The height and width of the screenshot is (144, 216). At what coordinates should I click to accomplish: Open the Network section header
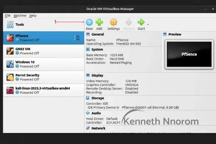pos(98,128)
